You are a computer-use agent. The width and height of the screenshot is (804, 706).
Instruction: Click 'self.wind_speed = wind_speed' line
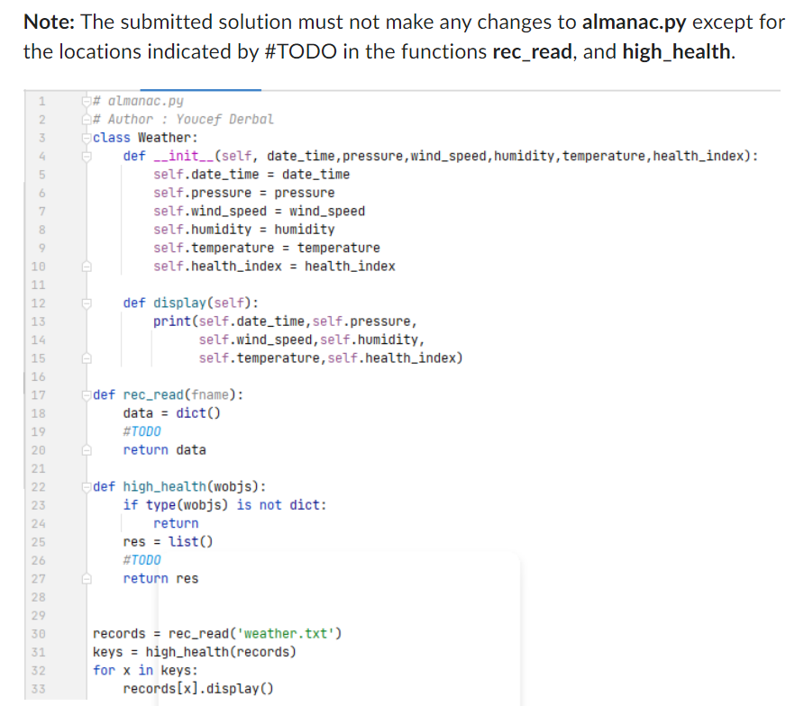pos(259,212)
